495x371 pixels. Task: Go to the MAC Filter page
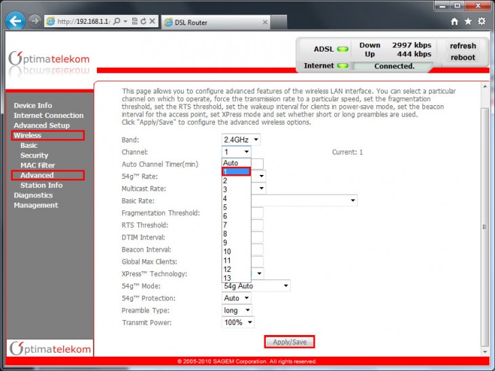37,165
